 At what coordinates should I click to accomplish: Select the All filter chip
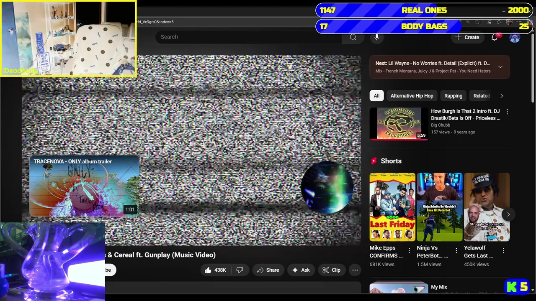click(x=376, y=96)
